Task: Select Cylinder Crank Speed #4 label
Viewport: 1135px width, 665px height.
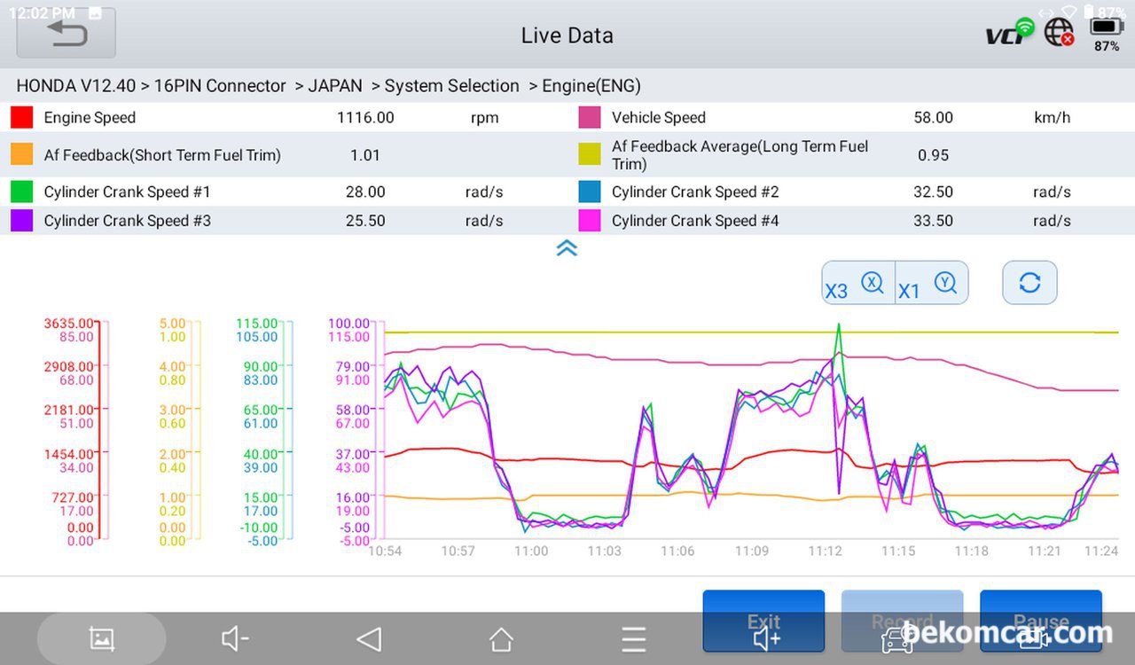Action: 695,220
